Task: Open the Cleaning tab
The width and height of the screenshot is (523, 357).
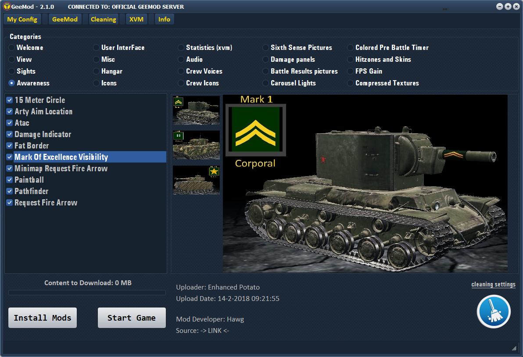Action: [104, 19]
